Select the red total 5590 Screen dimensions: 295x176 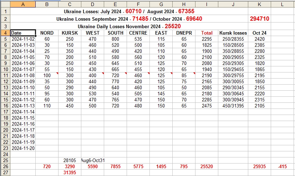[x=92, y=166]
